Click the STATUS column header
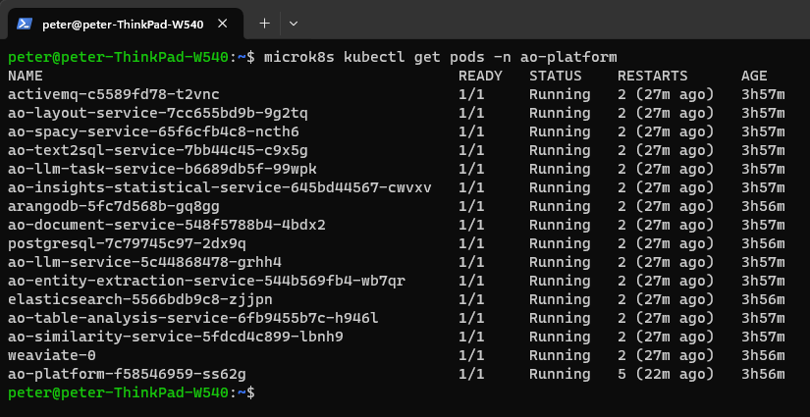The width and height of the screenshot is (810, 417). [555, 76]
